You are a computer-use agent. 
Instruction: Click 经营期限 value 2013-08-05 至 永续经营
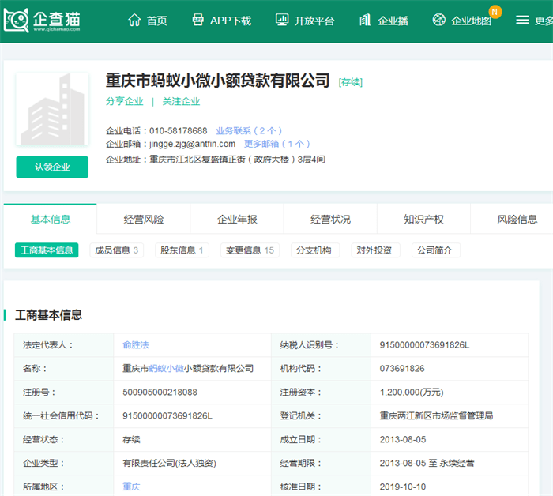pos(427,463)
